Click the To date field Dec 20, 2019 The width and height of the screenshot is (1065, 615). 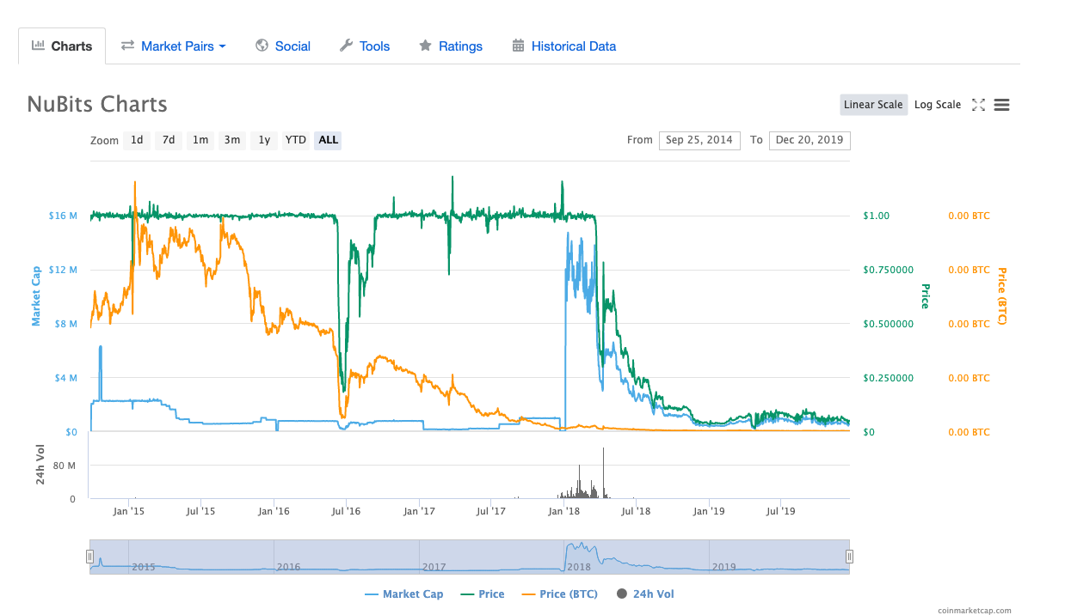tap(810, 140)
